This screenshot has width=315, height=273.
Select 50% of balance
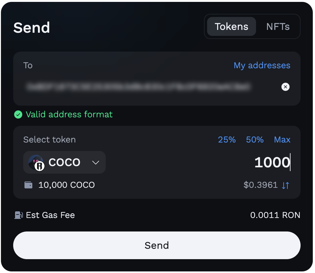tap(255, 140)
